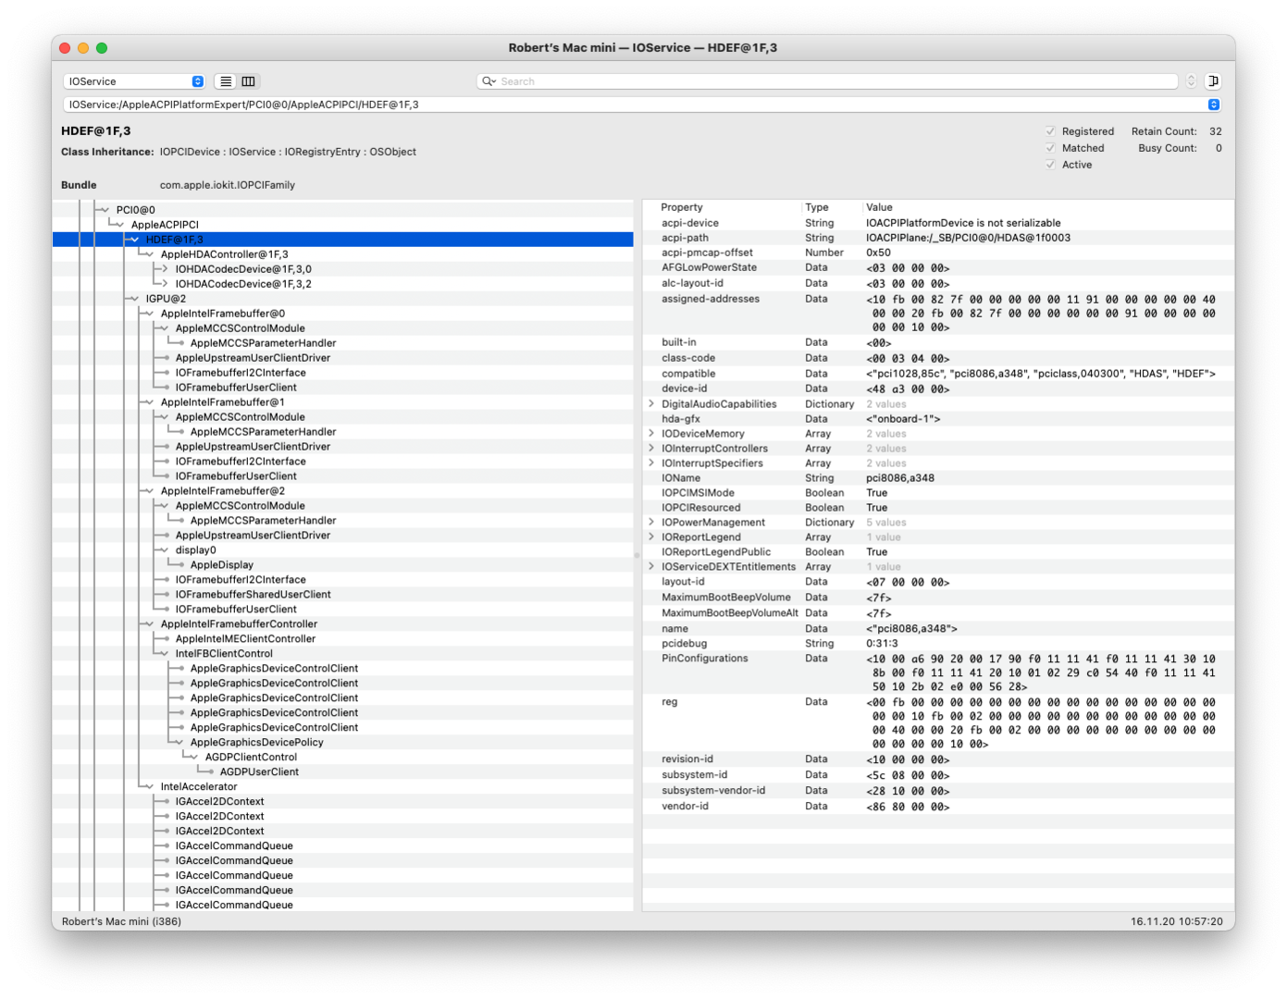Collapse the IntelFBClientControl node

point(165,654)
